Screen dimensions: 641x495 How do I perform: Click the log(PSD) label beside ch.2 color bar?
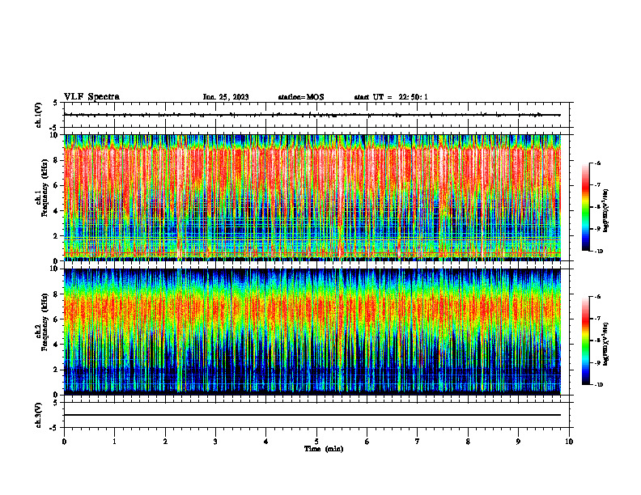pyautogui.click(x=606, y=345)
